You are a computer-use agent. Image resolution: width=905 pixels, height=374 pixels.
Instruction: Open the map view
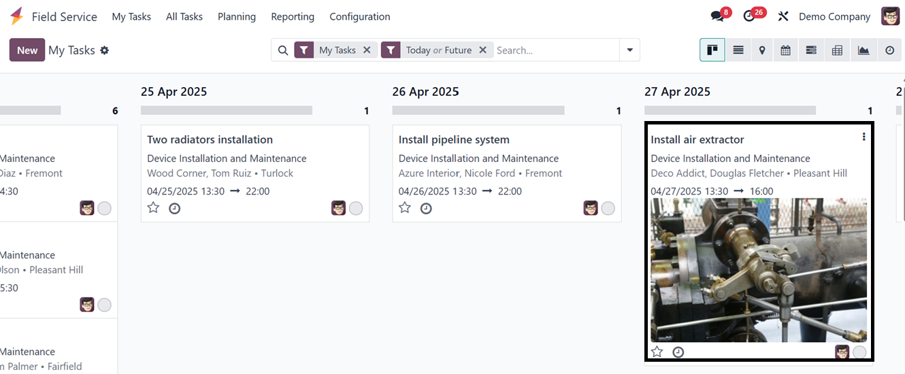(x=762, y=50)
